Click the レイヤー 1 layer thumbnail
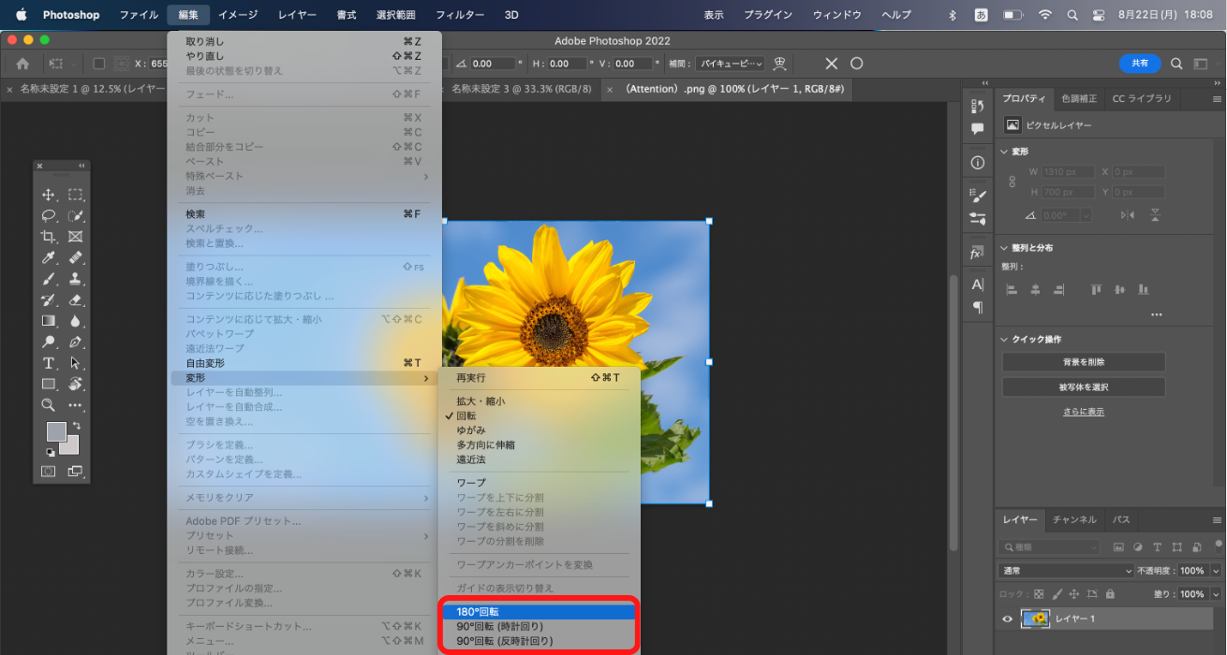Screen dimensions: 1227x655 point(1035,619)
